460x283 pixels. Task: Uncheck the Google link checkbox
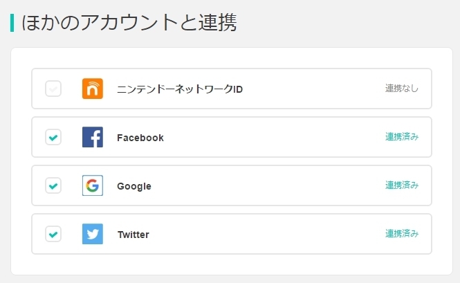click(53, 185)
